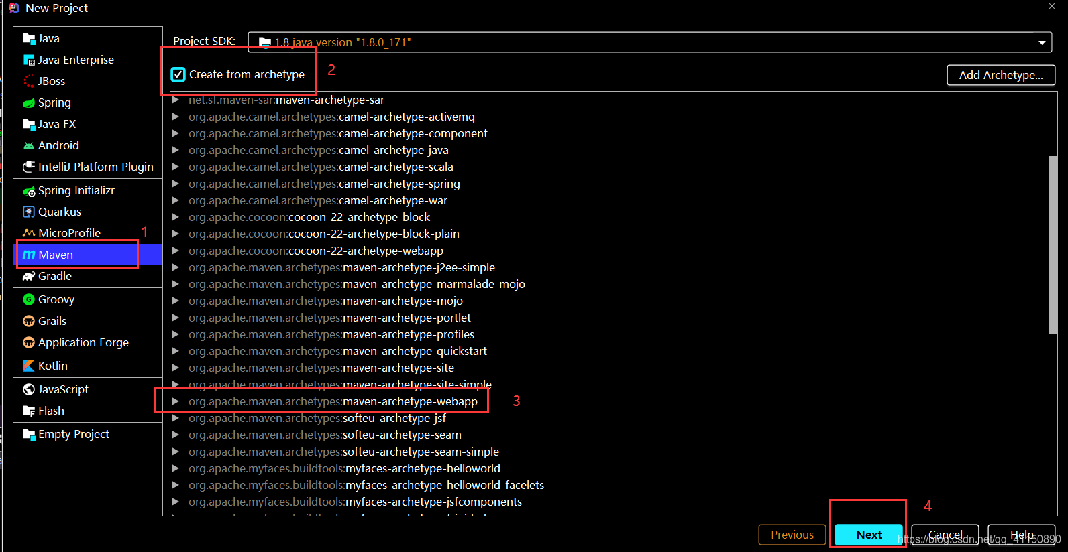Image resolution: width=1068 pixels, height=552 pixels.
Task: Expand the camel-archetype-activemq node
Action: (x=176, y=117)
